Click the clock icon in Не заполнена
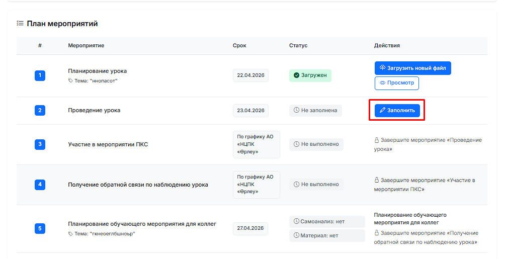 (296, 110)
